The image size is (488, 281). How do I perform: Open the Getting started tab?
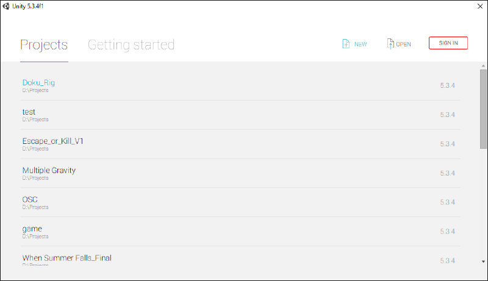tap(131, 44)
